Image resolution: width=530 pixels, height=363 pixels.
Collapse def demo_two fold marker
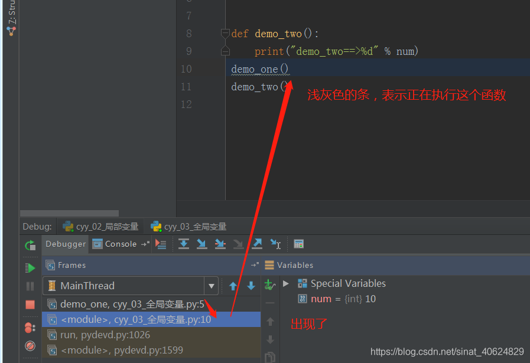point(225,34)
